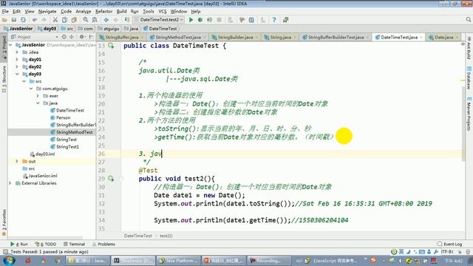Viewport: 473px width, 266px height.
Task: Click the Run with Coverage icon
Action: click(x=210, y=20)
